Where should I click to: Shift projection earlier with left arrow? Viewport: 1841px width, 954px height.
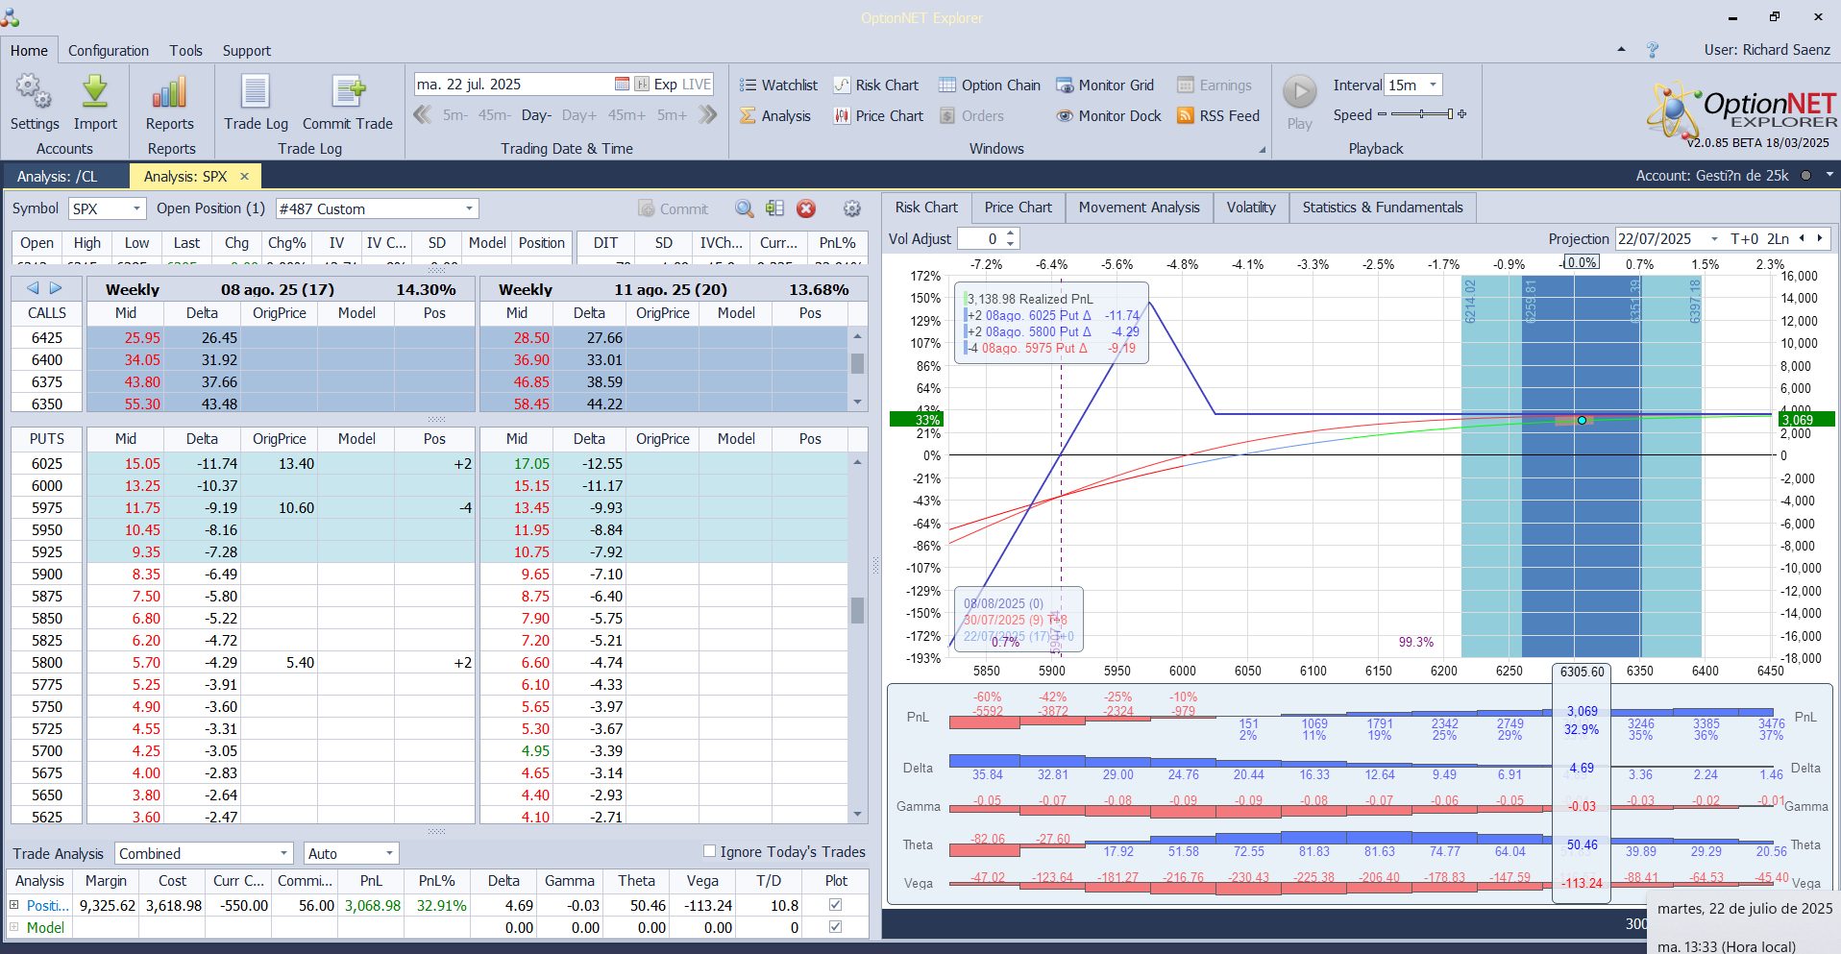point(1803,238)
